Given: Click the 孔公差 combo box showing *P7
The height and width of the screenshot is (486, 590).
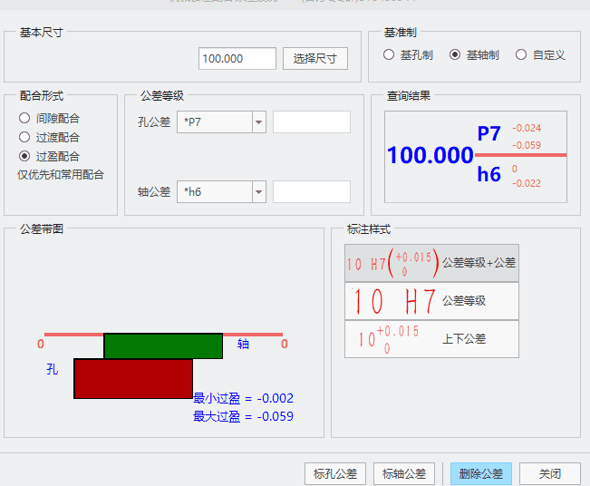Looking at the screenshot, I should [214, 122].
